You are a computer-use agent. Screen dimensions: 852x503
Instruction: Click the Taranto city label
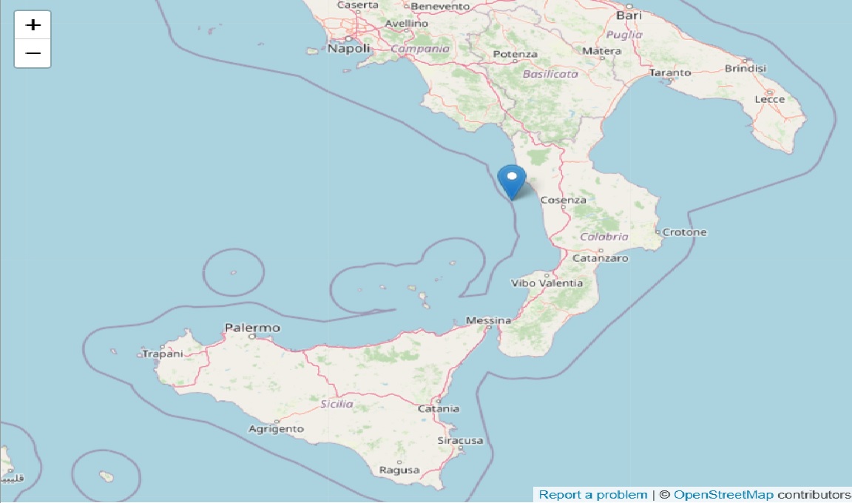[670, 72]
